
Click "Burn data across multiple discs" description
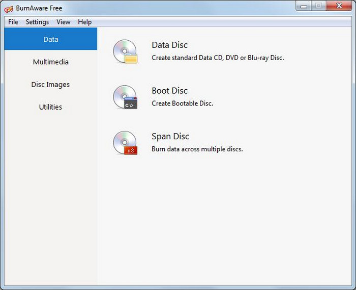tap(197, 149)
